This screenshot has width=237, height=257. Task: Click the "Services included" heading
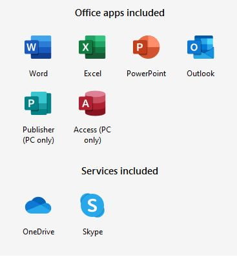pos(119,171)
